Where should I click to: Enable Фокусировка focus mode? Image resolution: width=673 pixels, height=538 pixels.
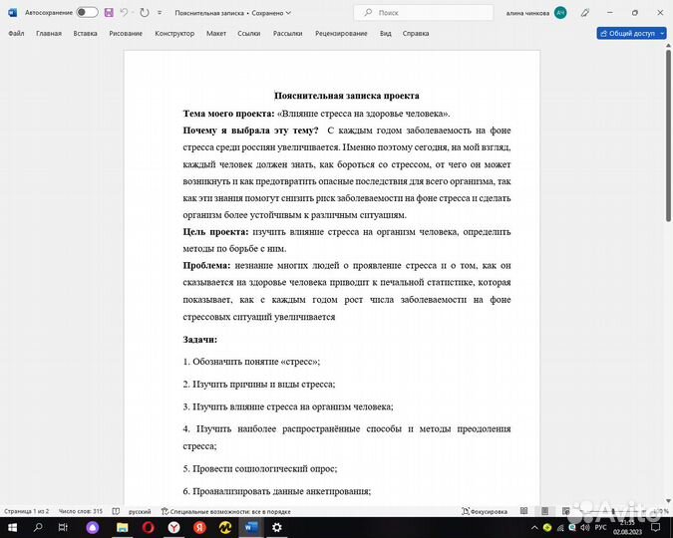[x=485, y=511]
